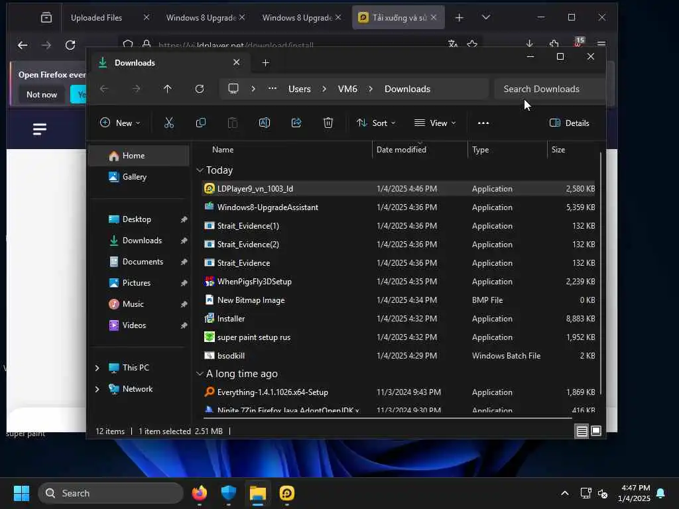This screenshot has height=509, width=679.
Task: Close the Tải xuống Firefox tab
Action: click(434, 17)
